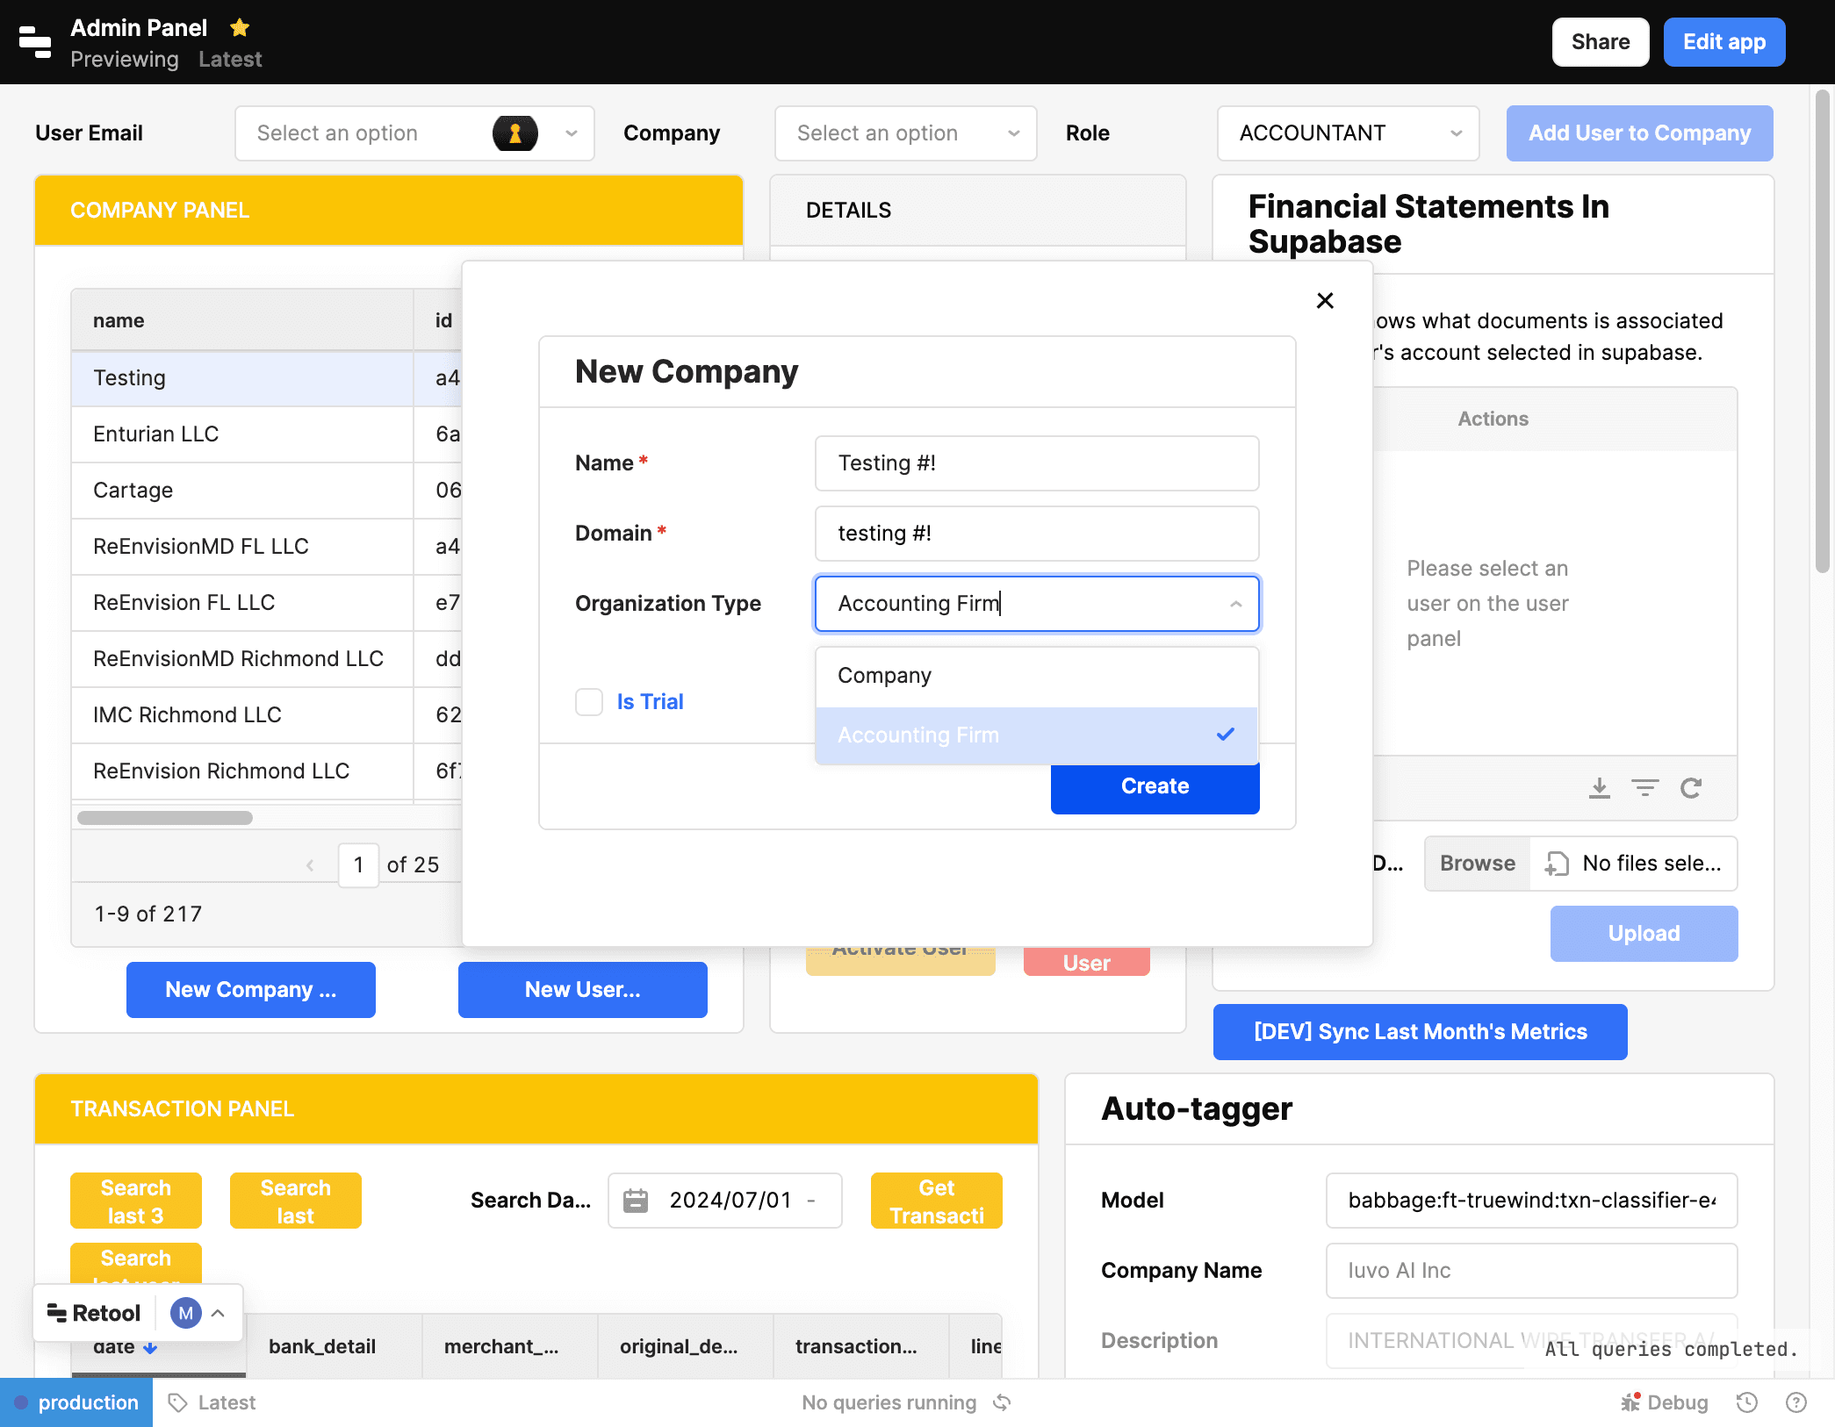Screen dimensions: 1835x1427
Task: Check the Is Trial checkbox
Action: pos(588,701)
